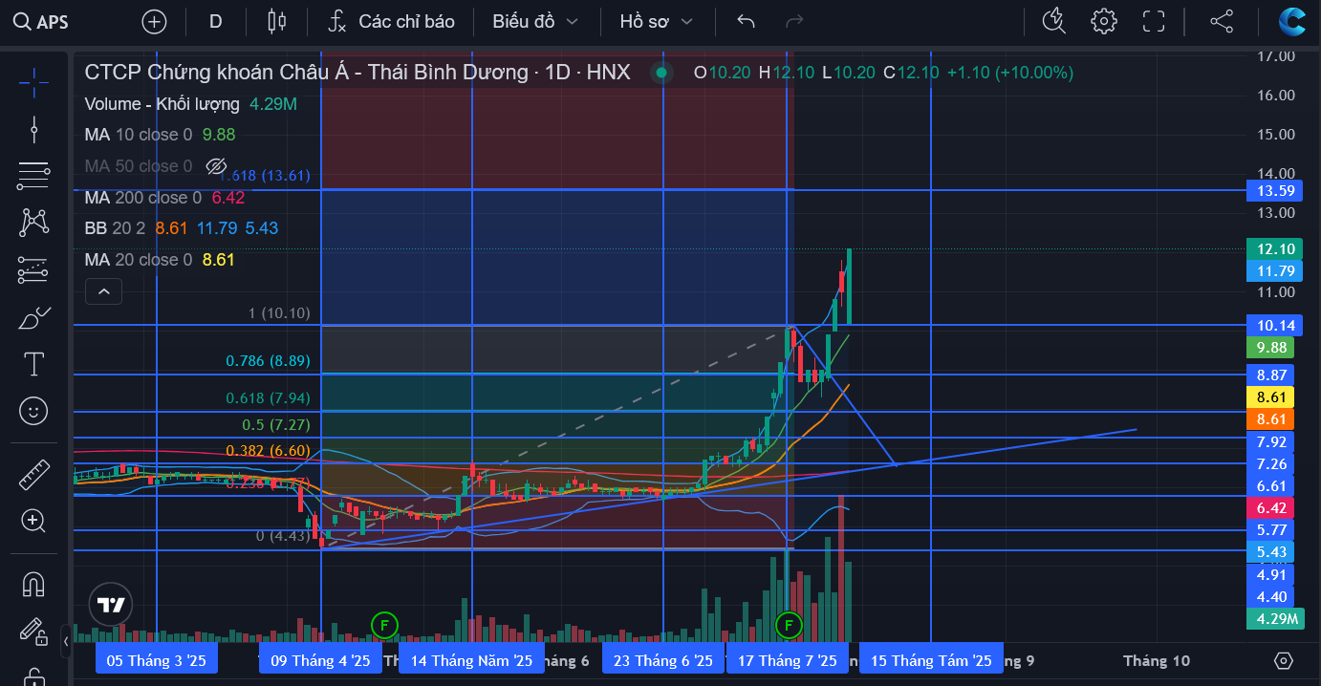Click the 4.29M volume axis label

coord(1276,619)
